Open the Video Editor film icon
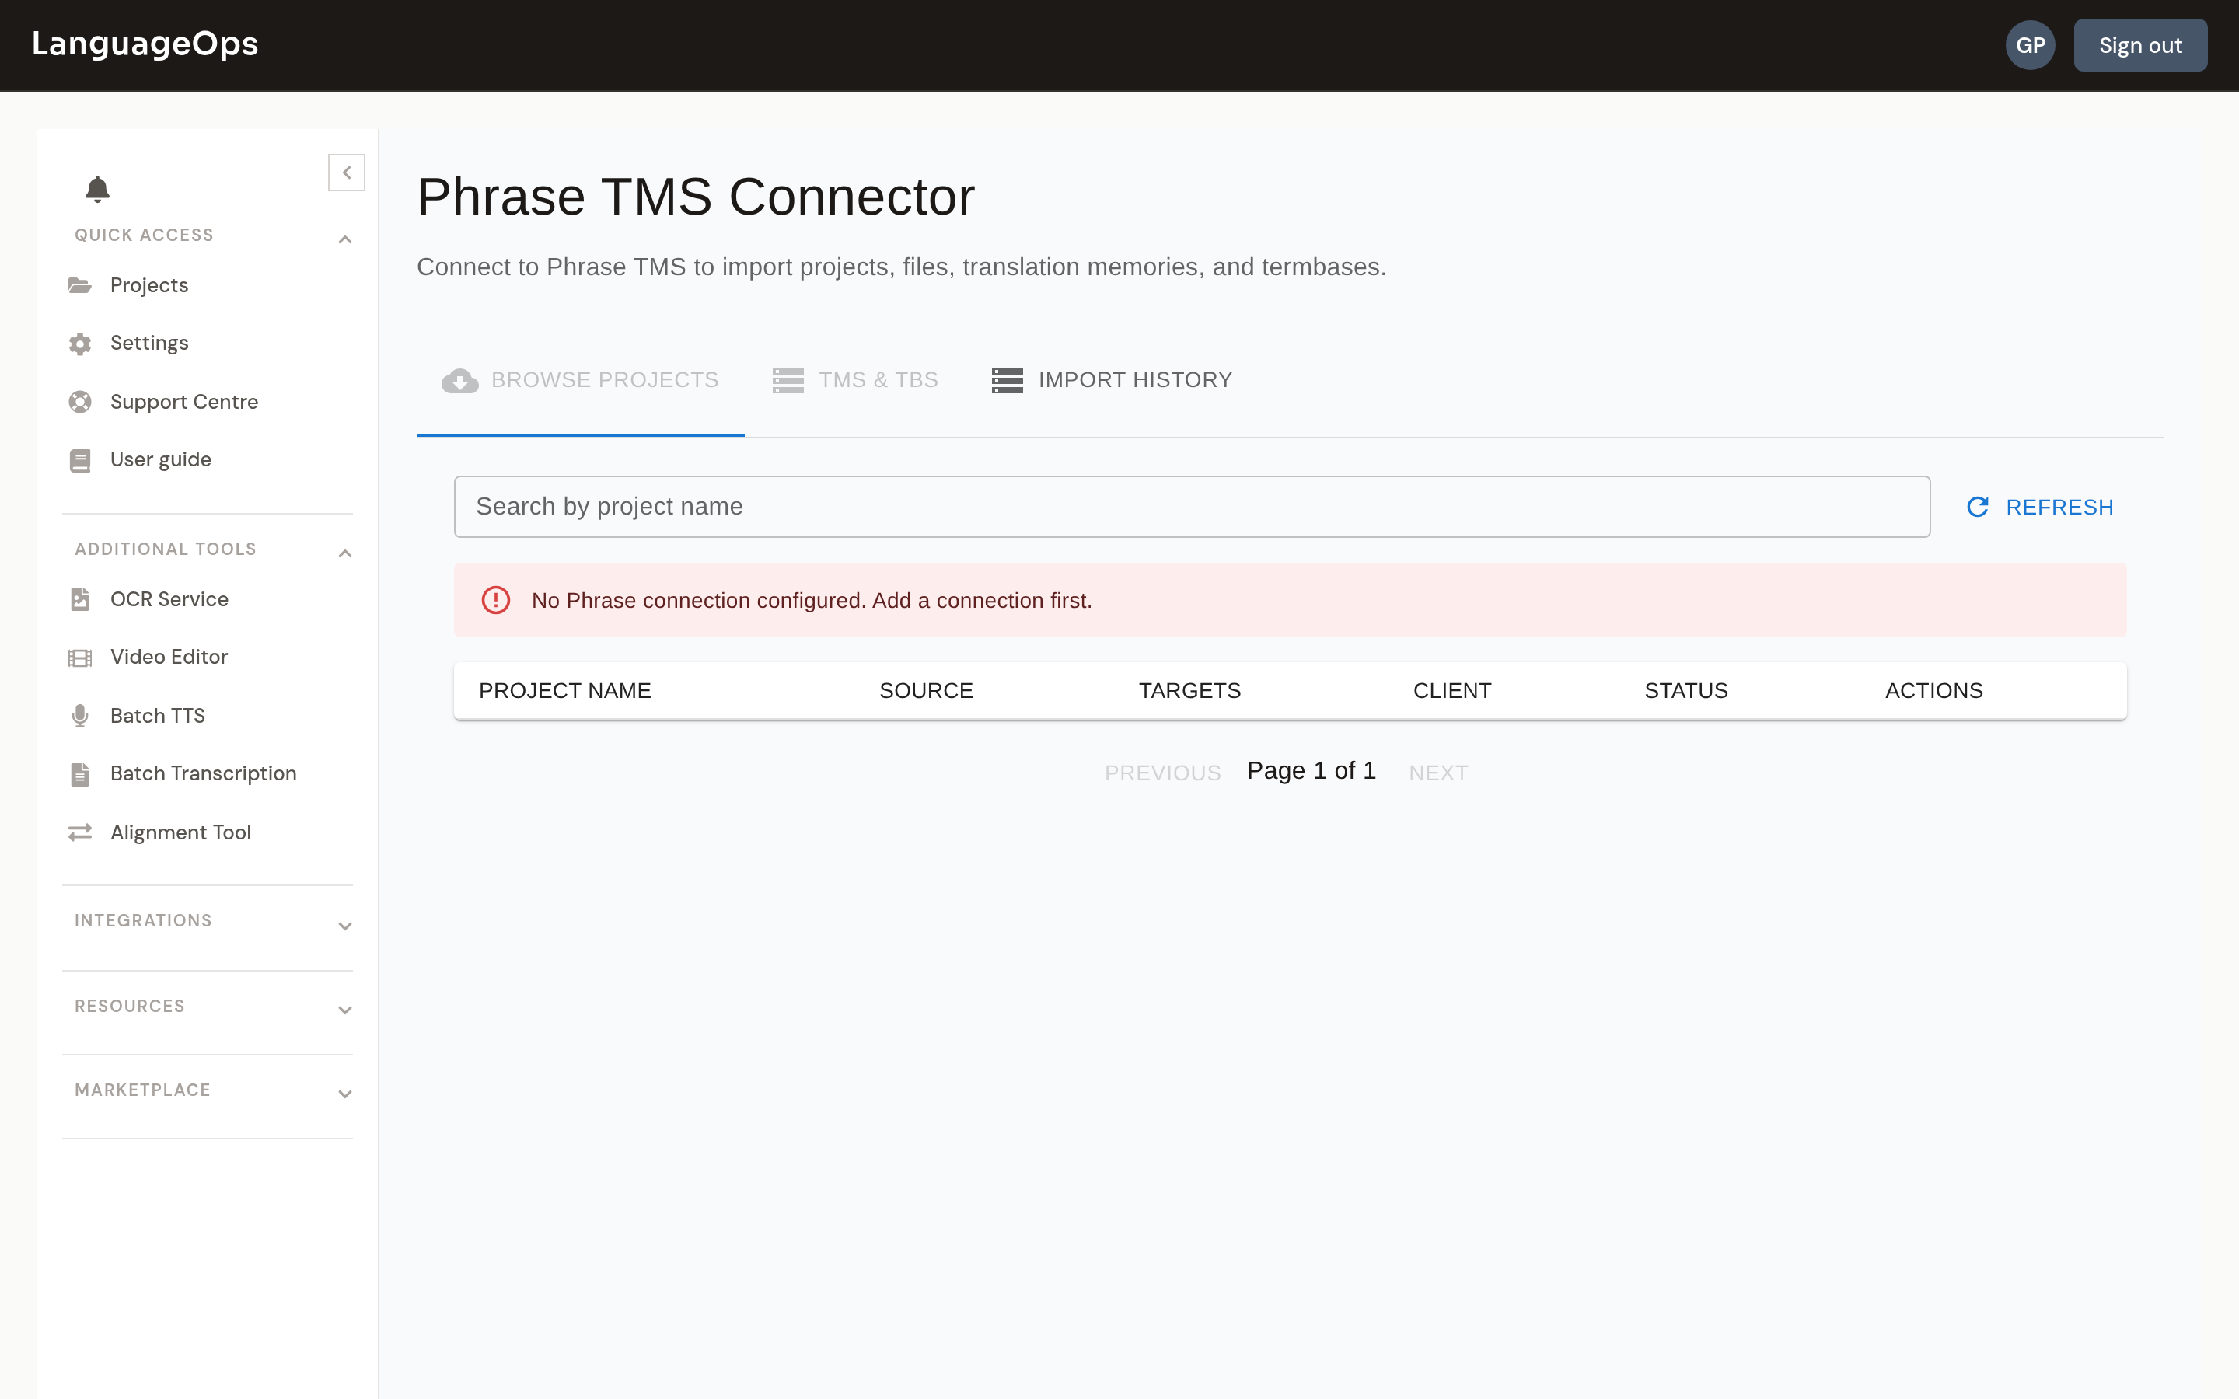This screenshot has height=1399, width=2239. [x=79, y=658]
